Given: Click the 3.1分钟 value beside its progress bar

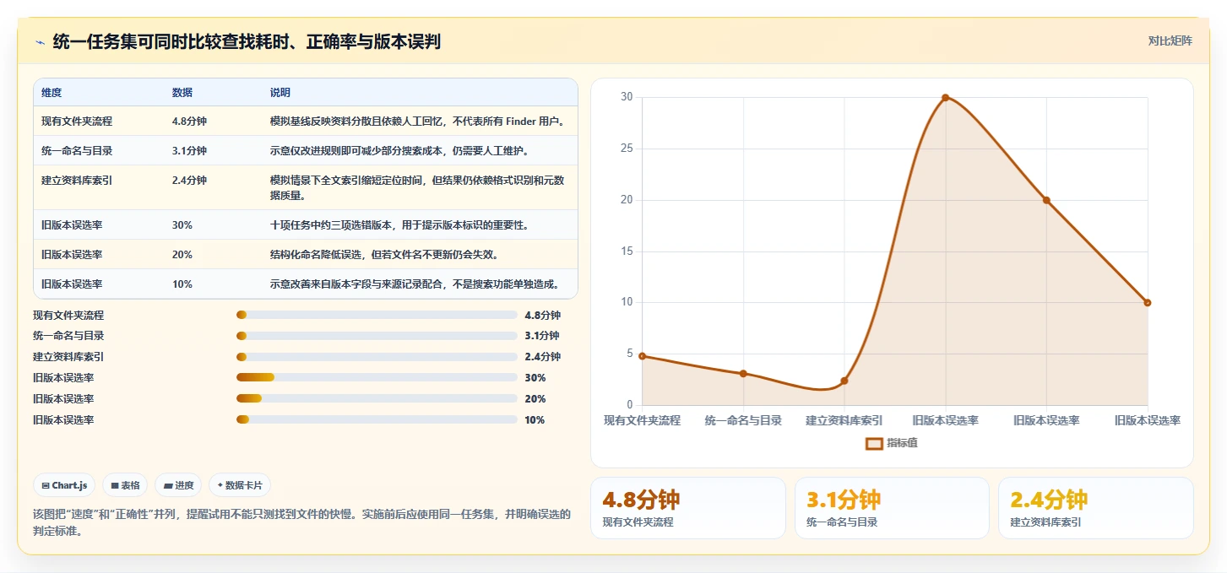Looking at the screenshot, I should [542, 336].
